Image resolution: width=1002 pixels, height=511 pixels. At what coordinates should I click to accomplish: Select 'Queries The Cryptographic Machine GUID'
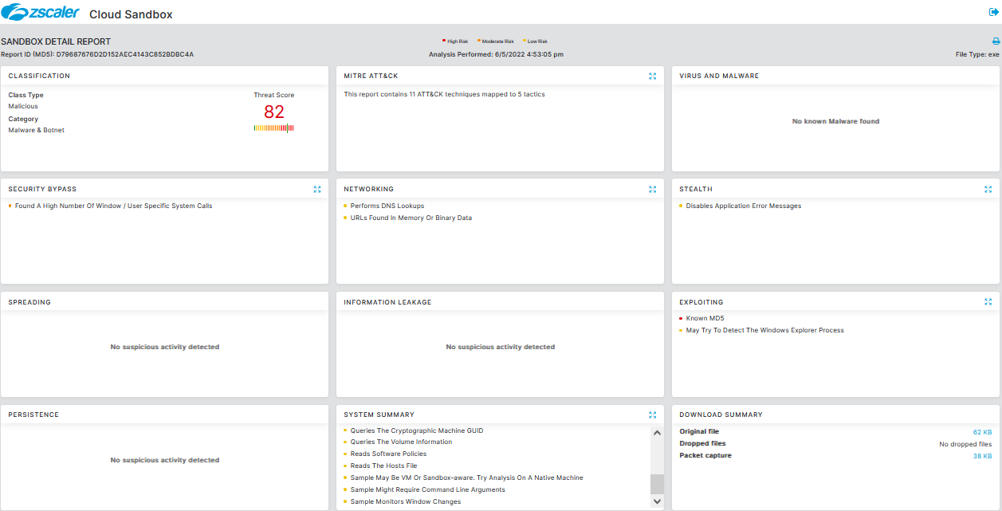[x=416, y=430]
